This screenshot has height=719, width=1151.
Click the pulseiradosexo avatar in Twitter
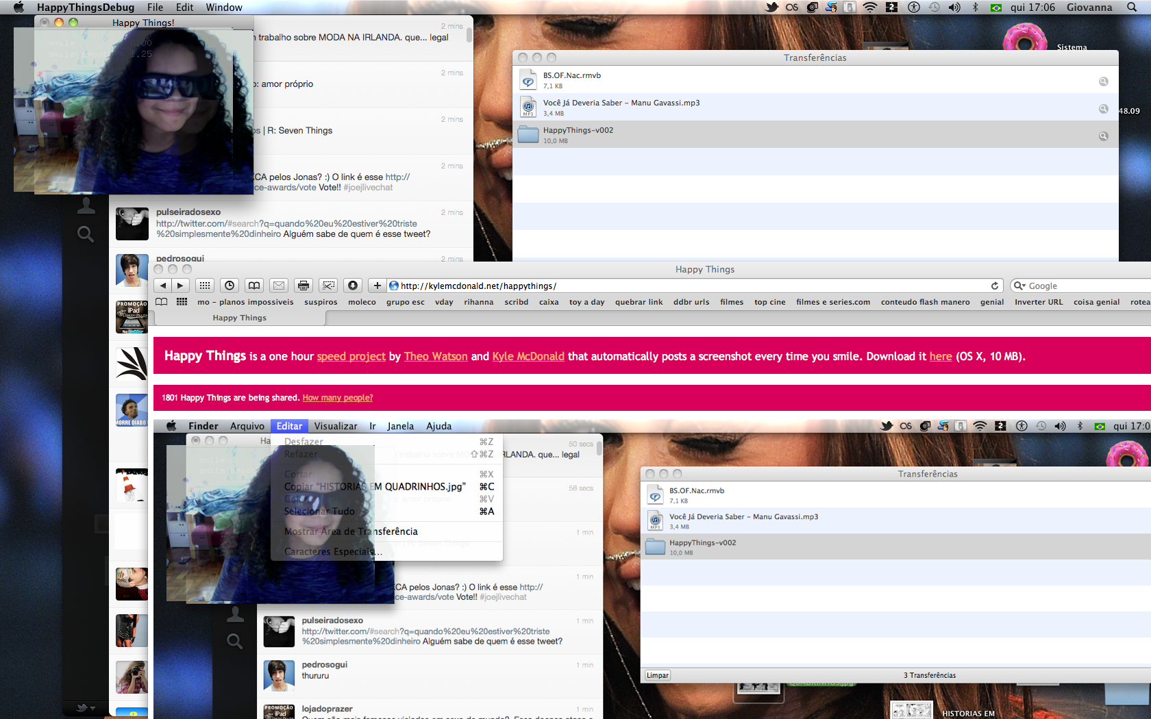coord(132,224)
